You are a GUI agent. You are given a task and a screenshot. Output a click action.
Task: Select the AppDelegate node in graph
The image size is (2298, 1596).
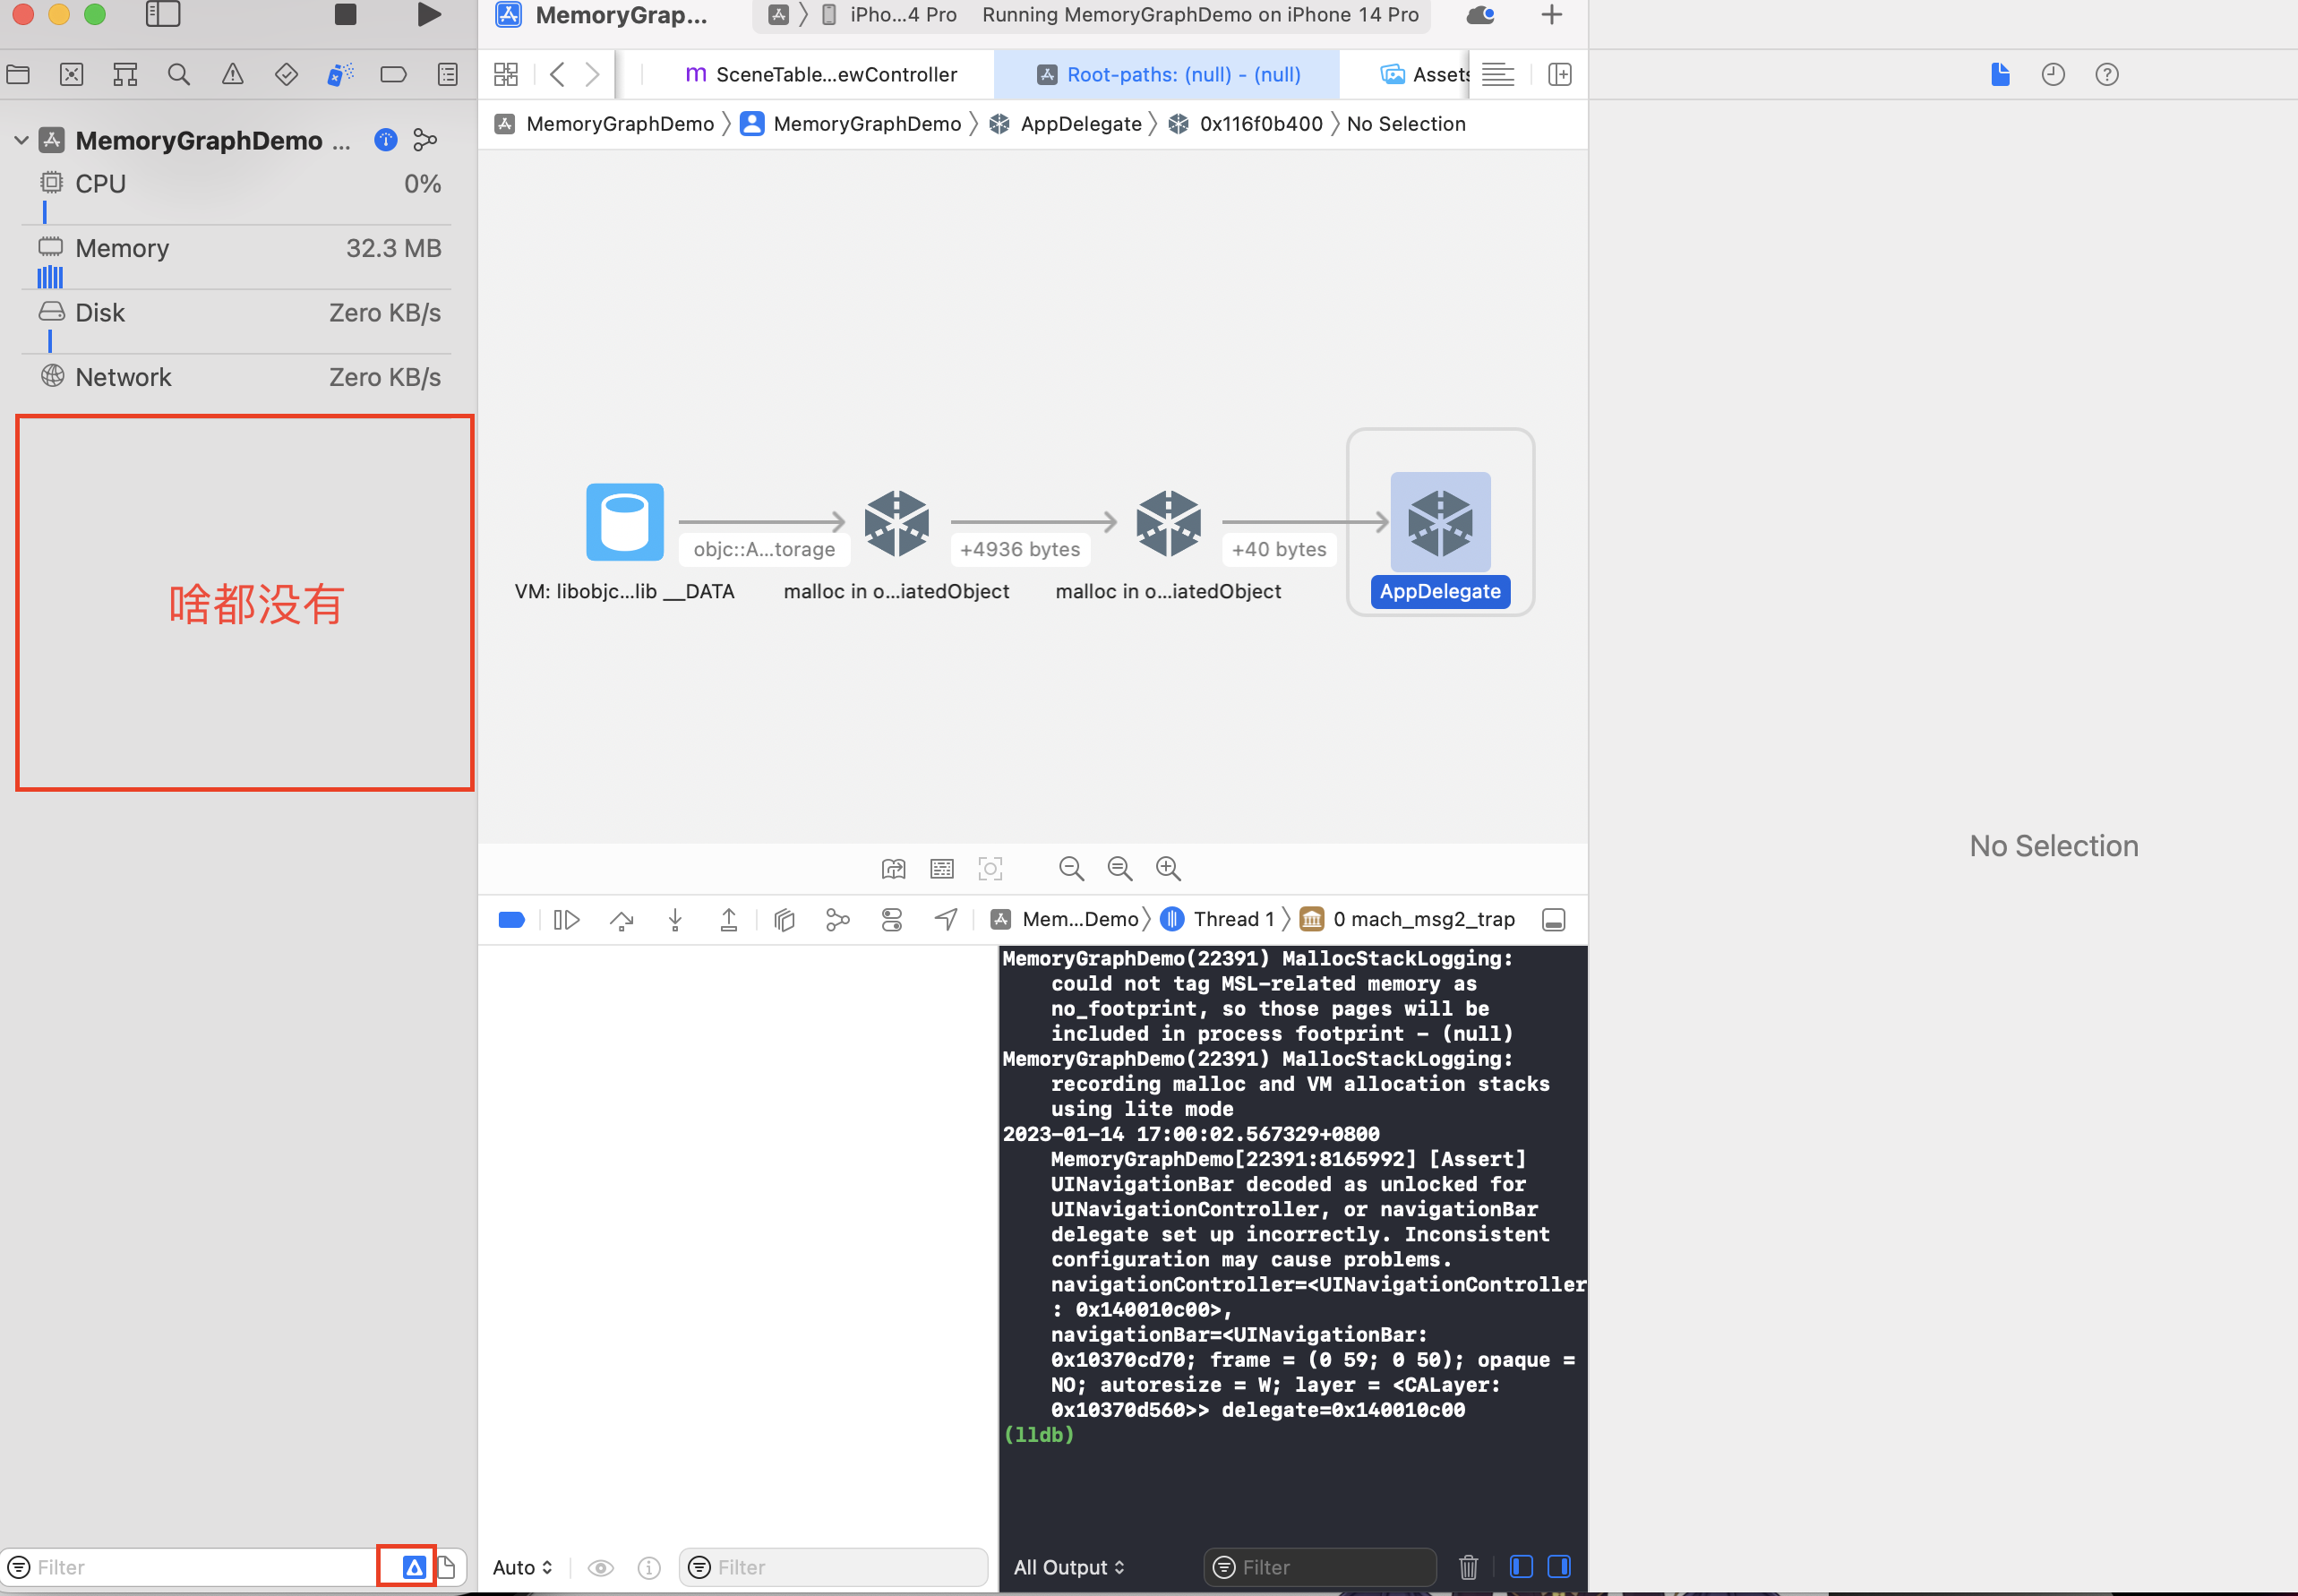click(1439, 522)
